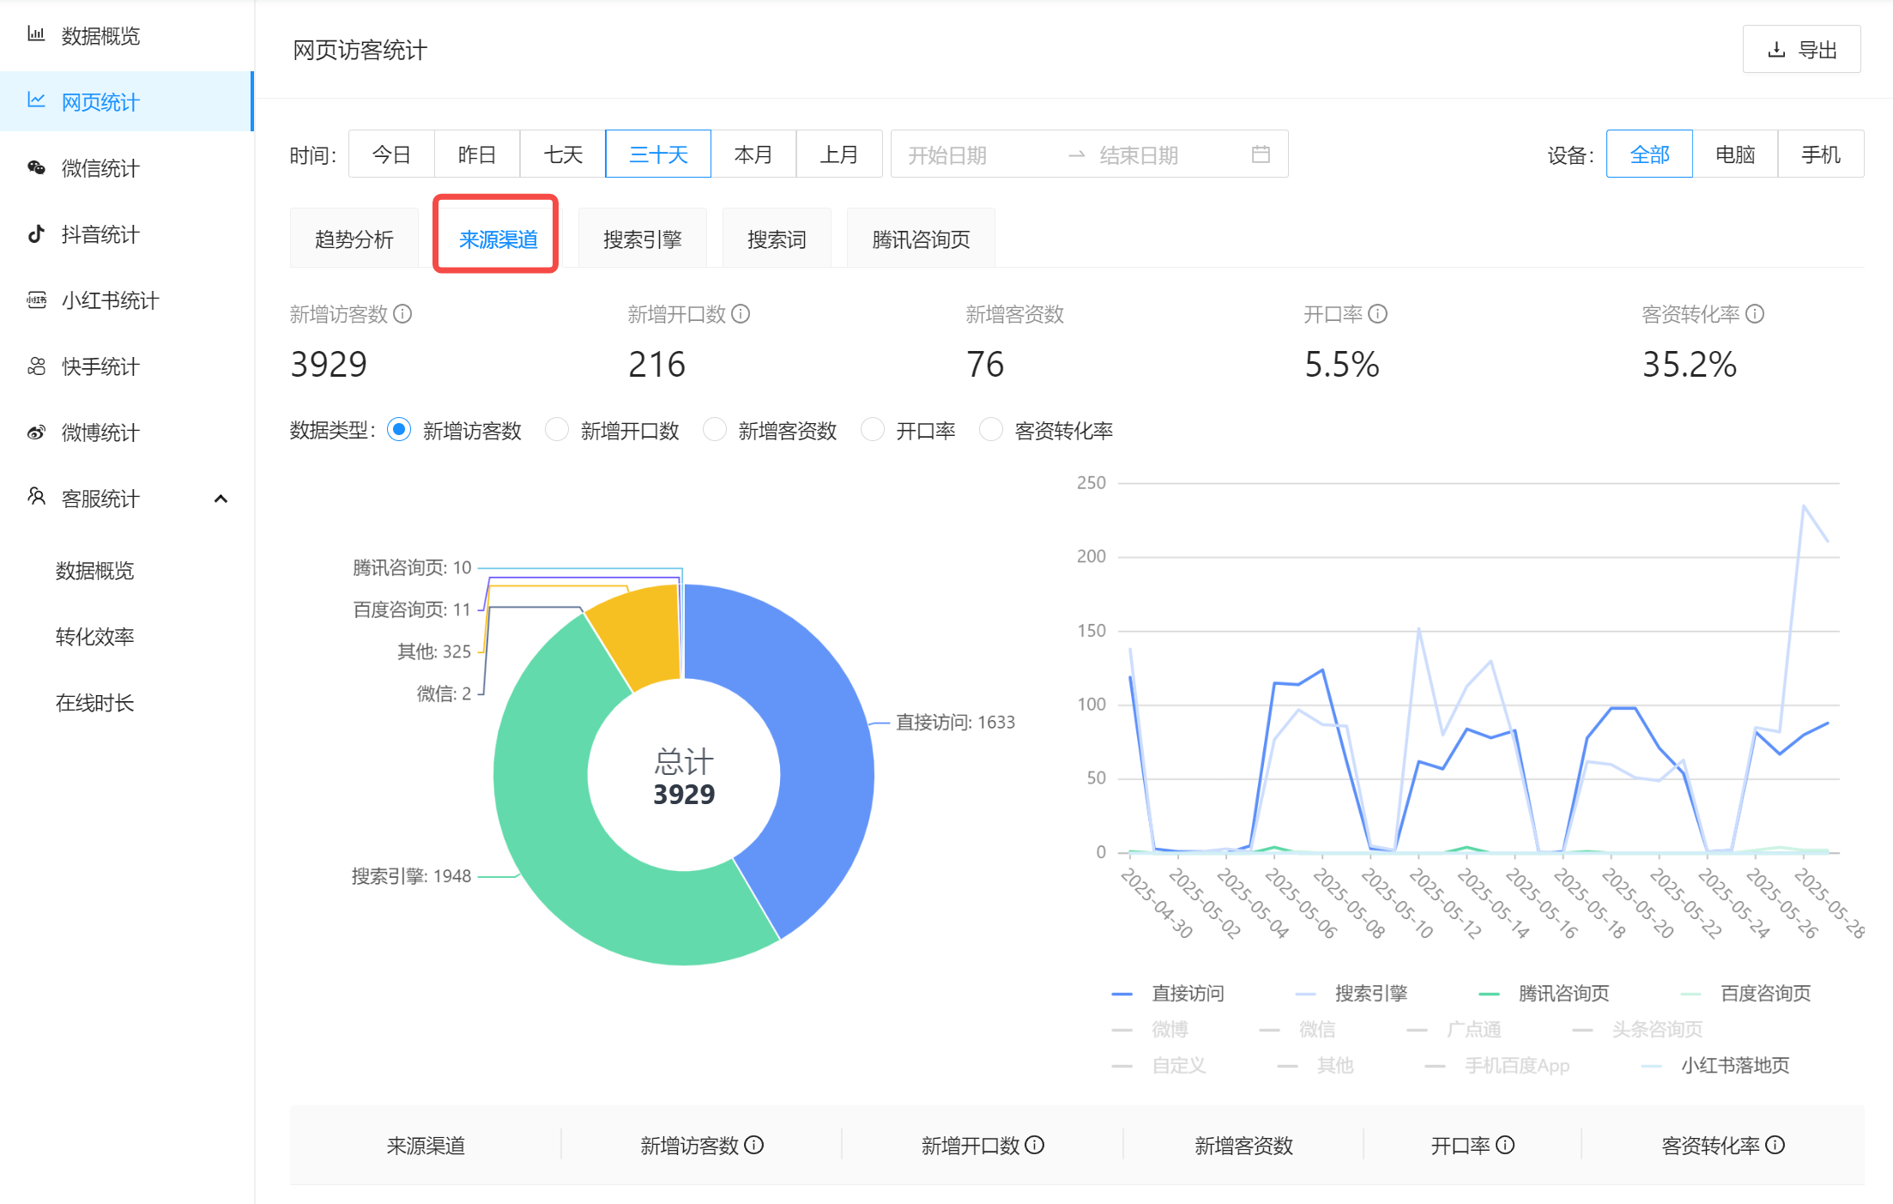Open 抖音统计 via the Douyin icon
The height and width of the screenshot is (1204, 1893).
point(36,234)
